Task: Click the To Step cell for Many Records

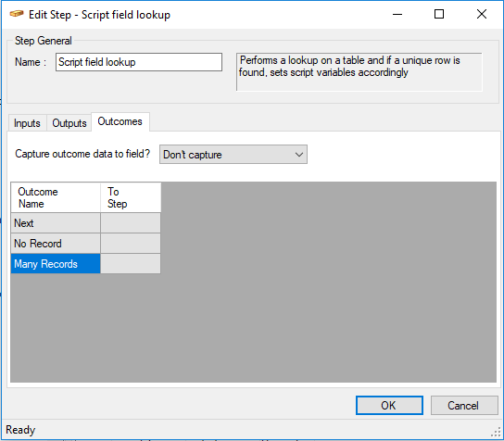Action: (131, 263)
